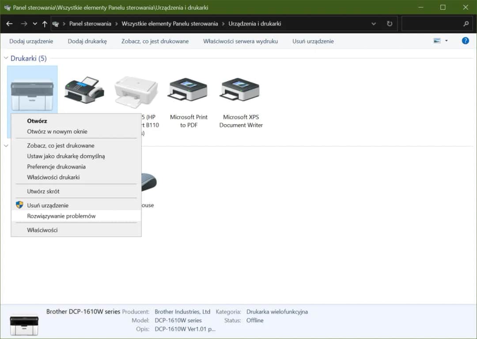Click Właściwości serwera wydruku button

point(240,41)
